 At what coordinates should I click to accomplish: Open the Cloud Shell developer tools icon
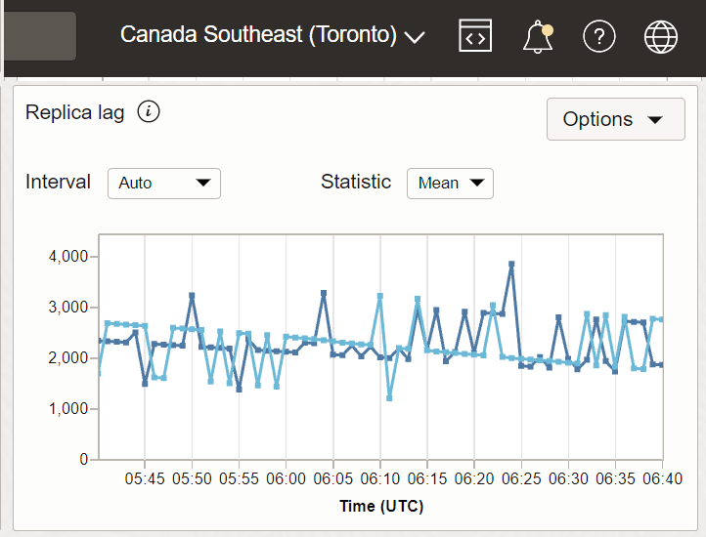click(475, 36)
